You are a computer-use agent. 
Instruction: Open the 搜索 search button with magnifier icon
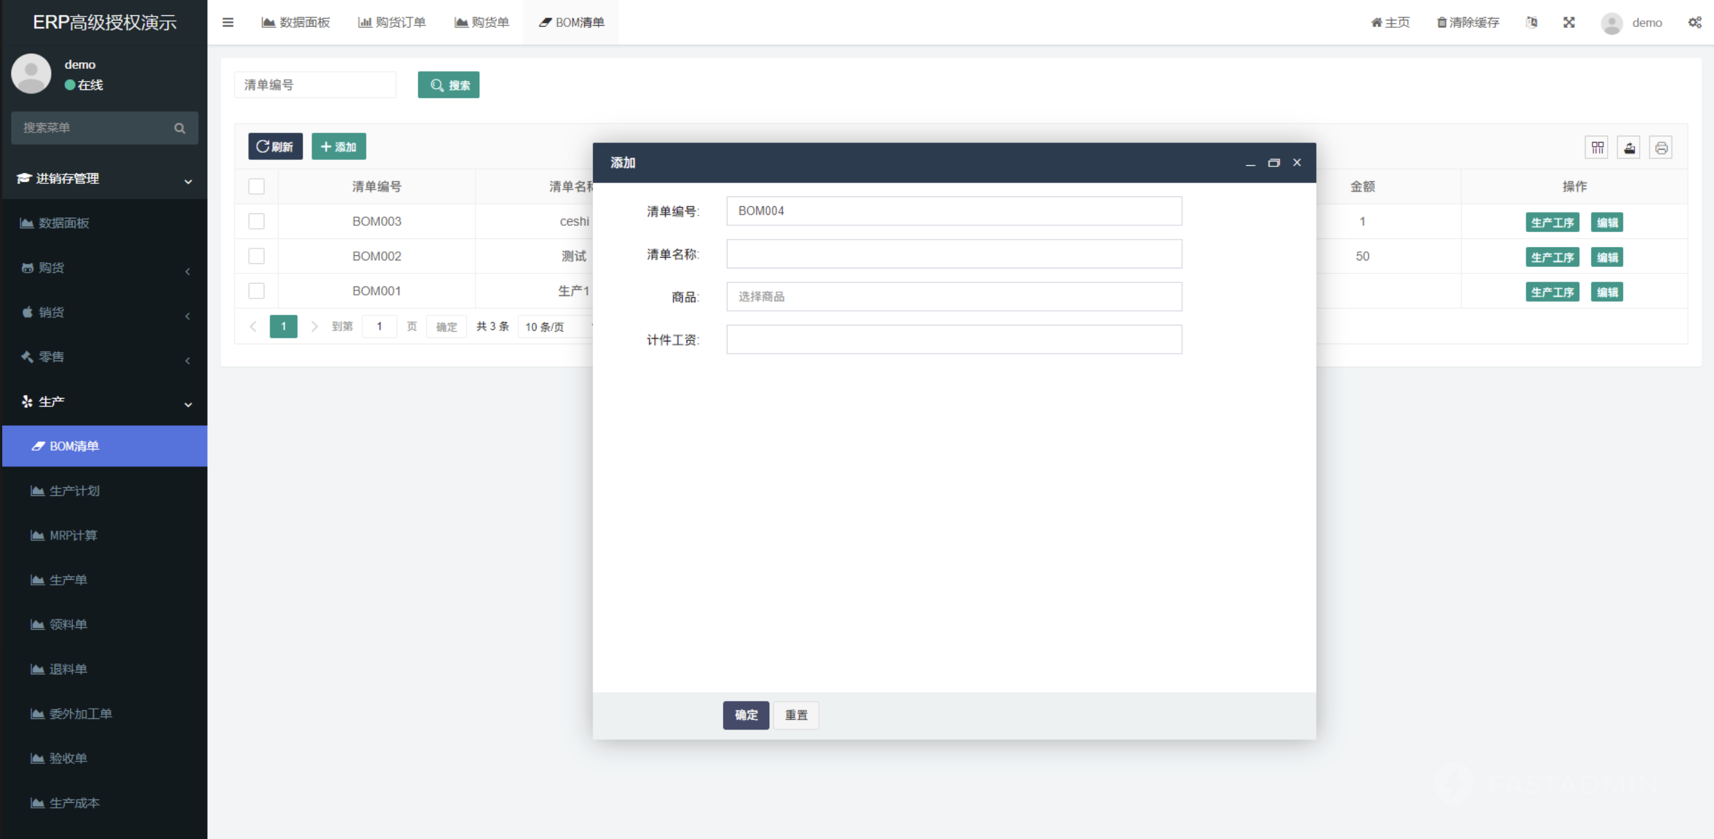(448, 84)
